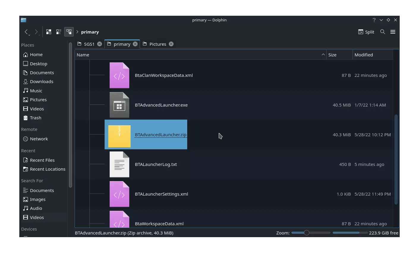Viewport: 419px width, 260px height.
Task: Go forward to the next folder
Action: tap(36, 32)
